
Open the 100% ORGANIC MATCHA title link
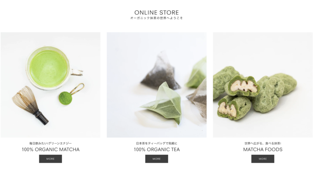coord(51,149)
